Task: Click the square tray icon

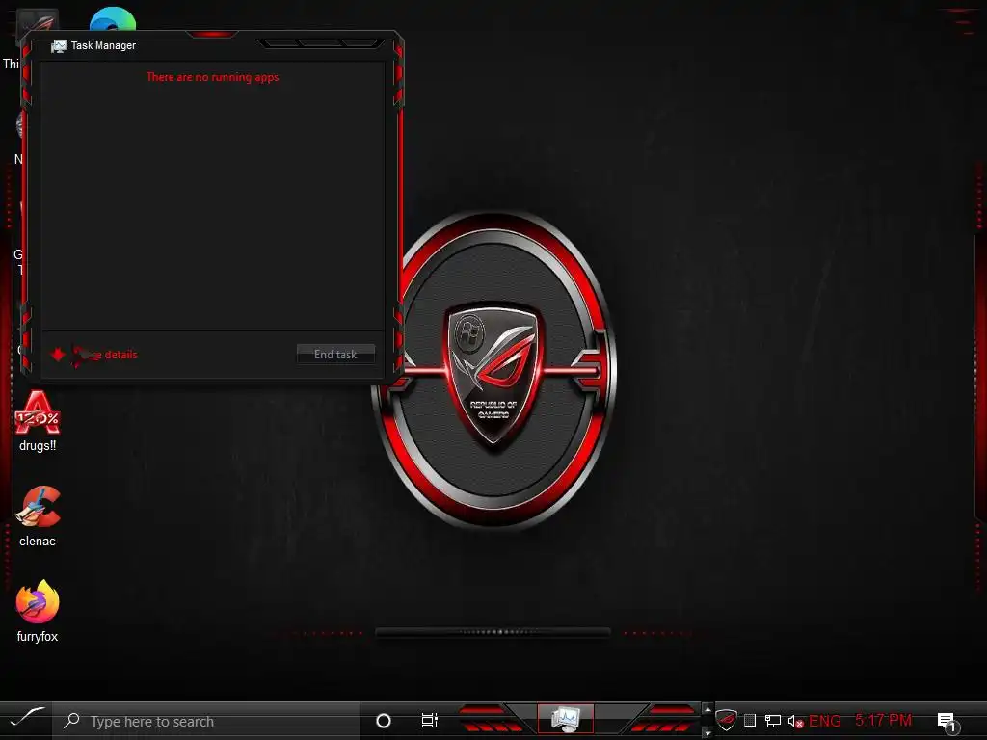Action: pyautogui.click(x=750, y=721)
